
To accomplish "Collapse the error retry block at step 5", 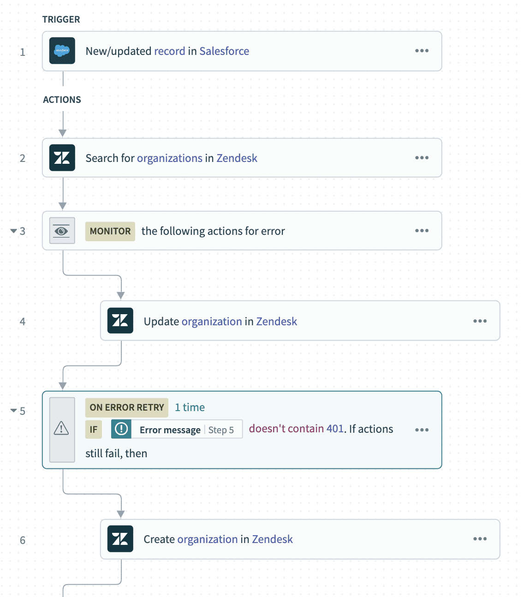I will [14, 411].
